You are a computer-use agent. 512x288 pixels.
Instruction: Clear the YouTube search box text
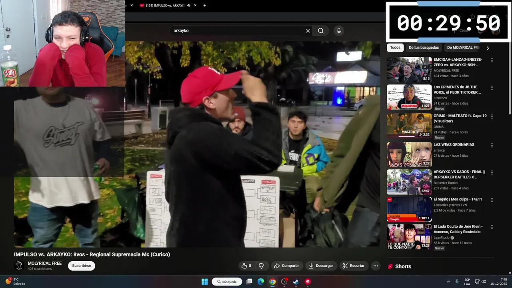(308, 31)
